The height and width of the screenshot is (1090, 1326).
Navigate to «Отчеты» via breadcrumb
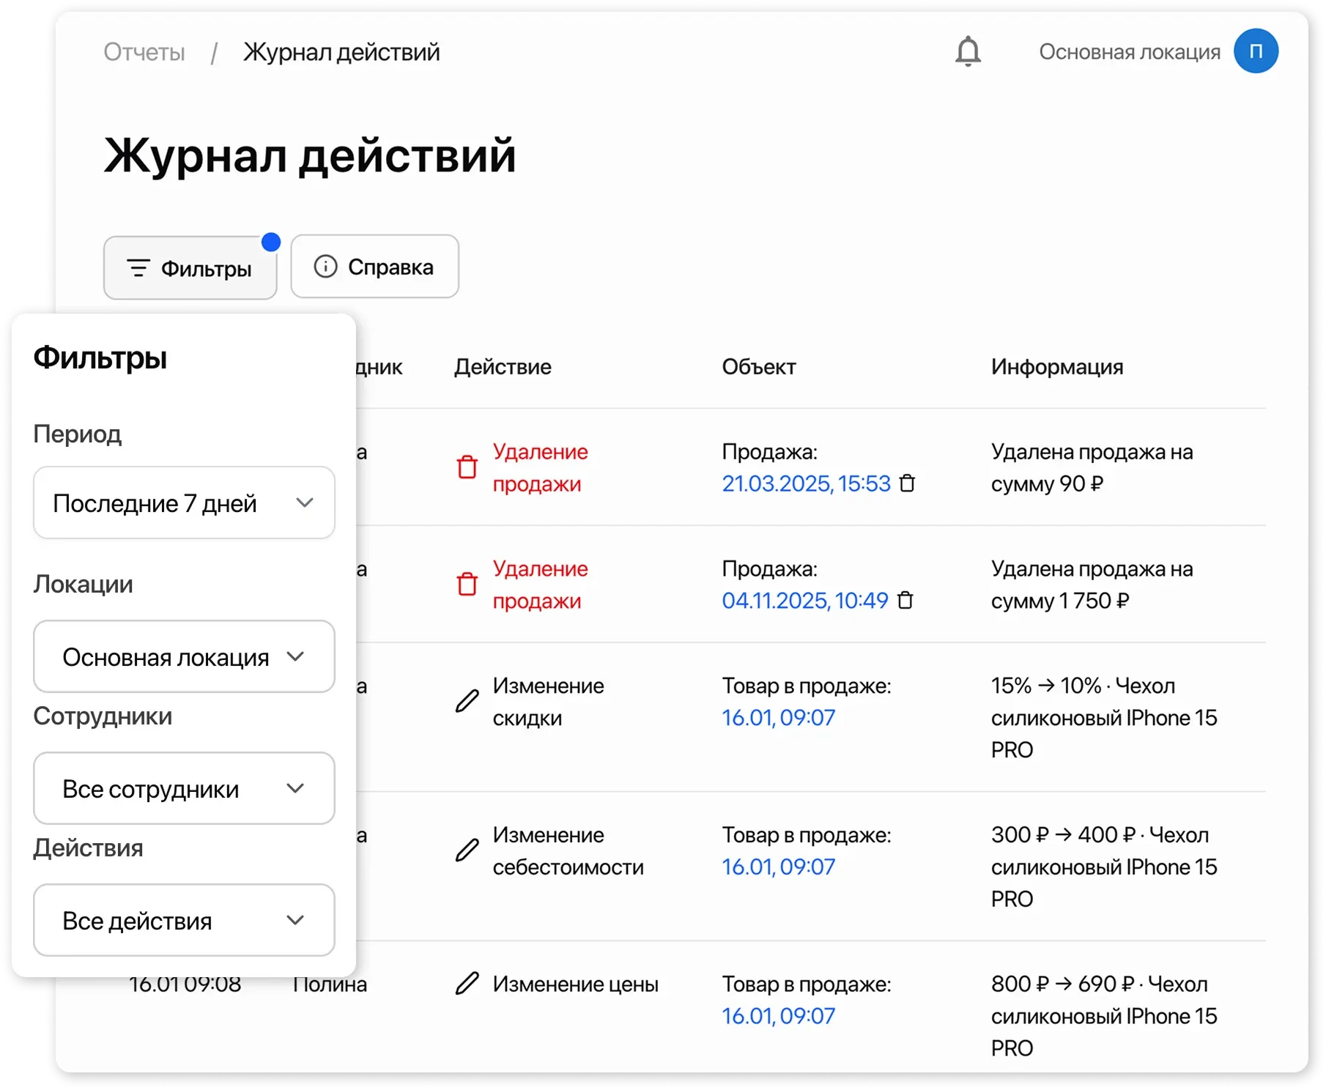tap(144, 51)
